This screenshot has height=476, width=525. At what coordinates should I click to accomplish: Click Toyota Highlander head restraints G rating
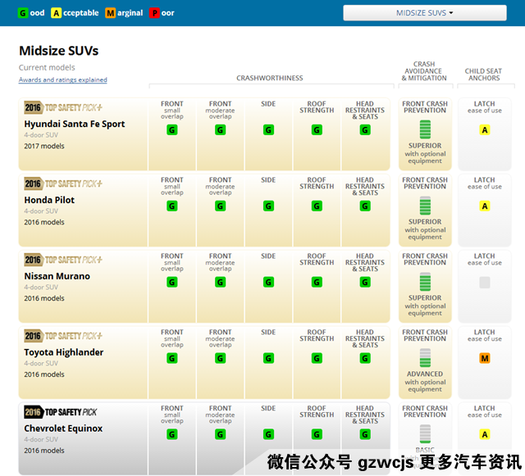point(365,358)
